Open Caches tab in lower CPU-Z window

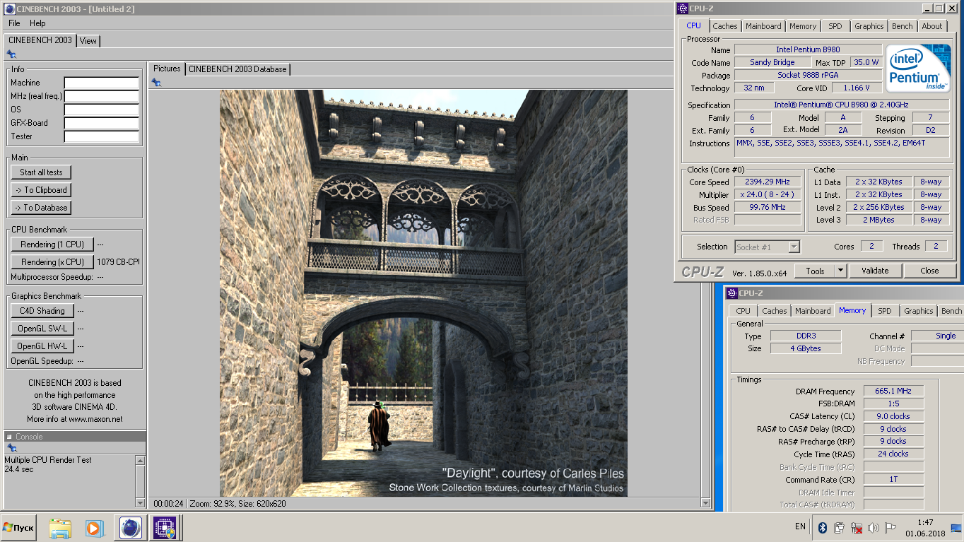coord(774,311)
